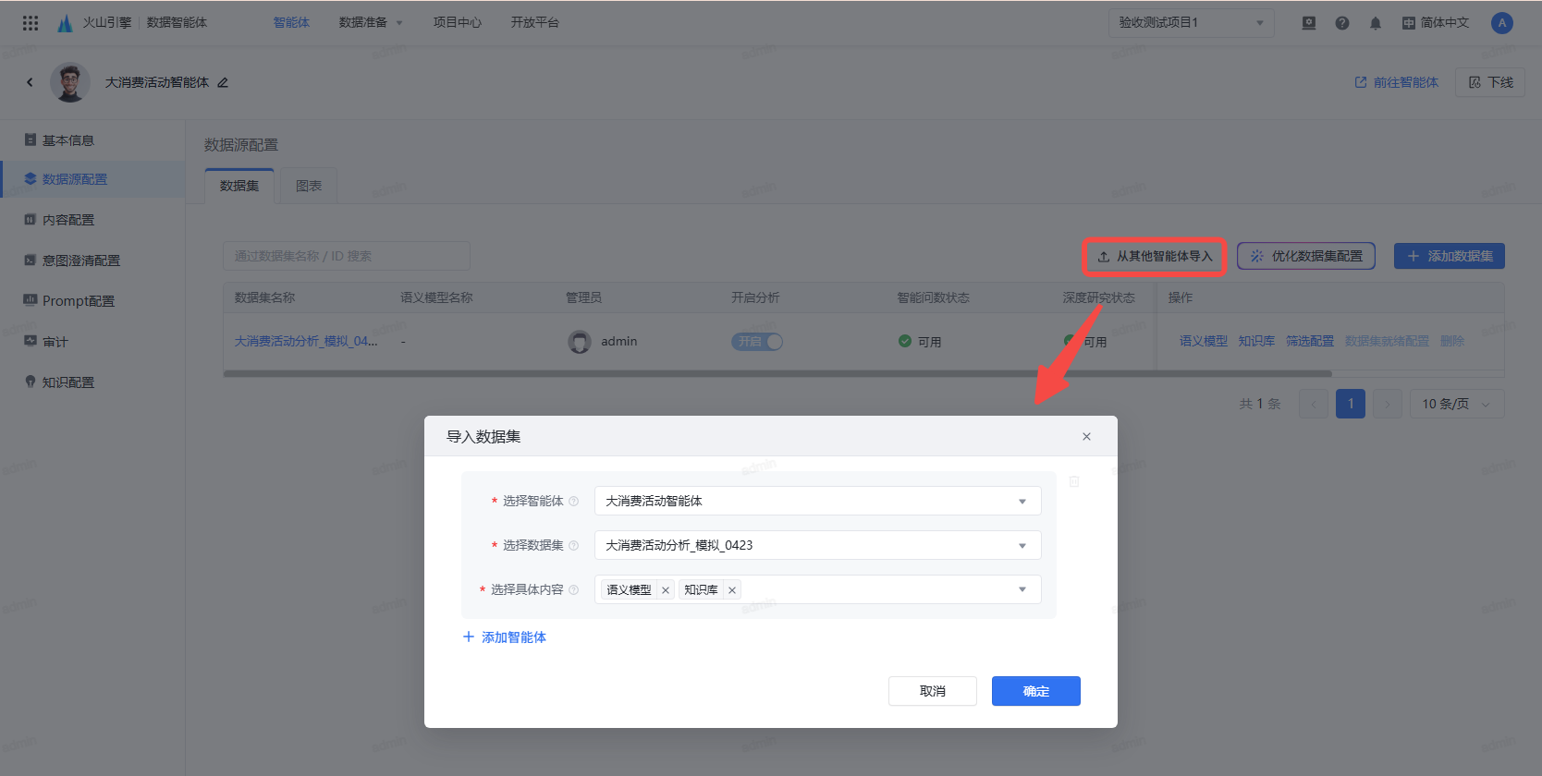The height and width of the screenshot is (776, 1542).
Task: Toggle the 开启分析 switch off
Action: click(757, 342)
